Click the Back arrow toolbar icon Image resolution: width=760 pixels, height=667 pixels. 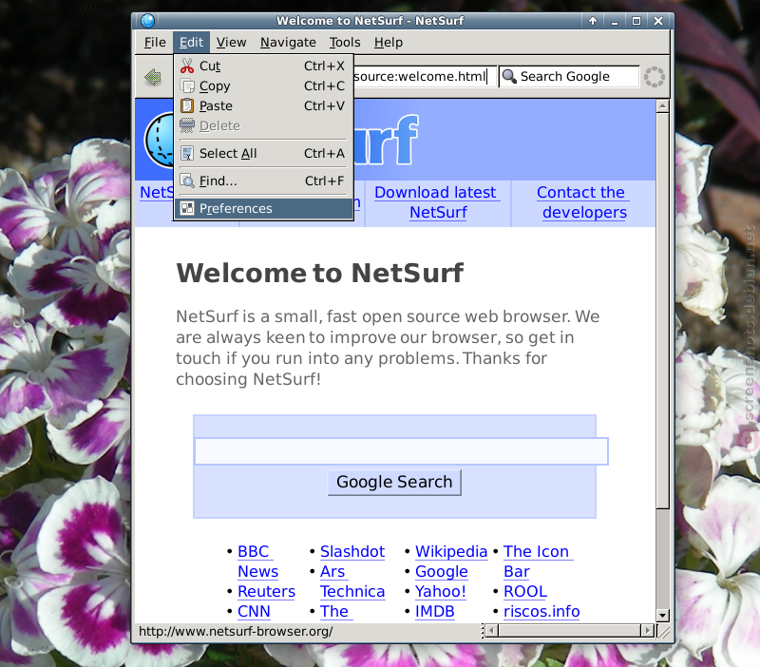pos(153,77)
